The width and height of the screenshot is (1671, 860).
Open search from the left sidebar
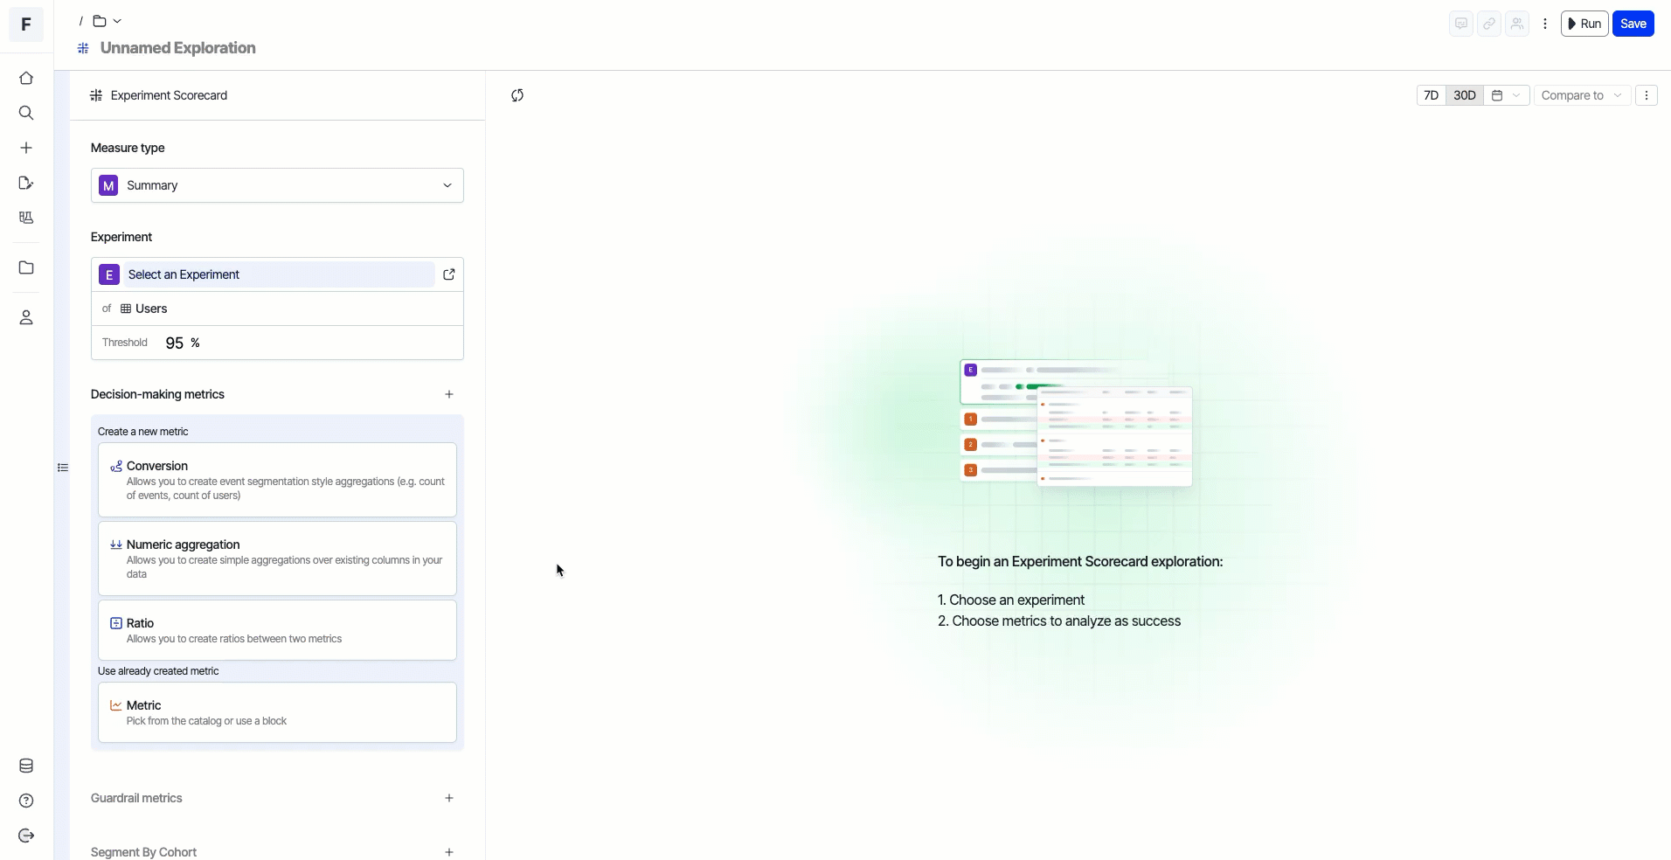pyautogui.click(x=26, y=114)
